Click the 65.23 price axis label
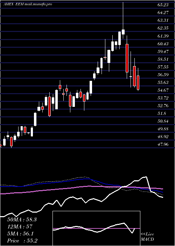This screenshot has height=246, width=175. tap(163, 5)
